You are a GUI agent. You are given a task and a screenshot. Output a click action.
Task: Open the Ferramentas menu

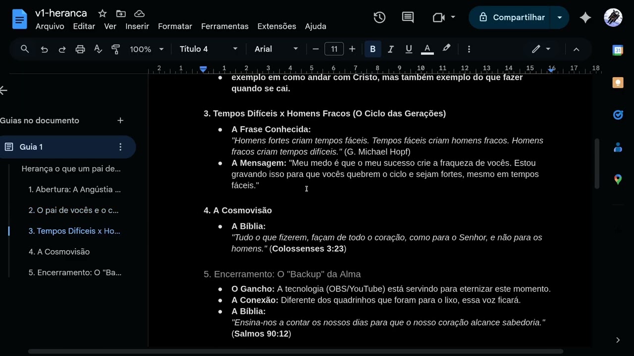point(224,26)
